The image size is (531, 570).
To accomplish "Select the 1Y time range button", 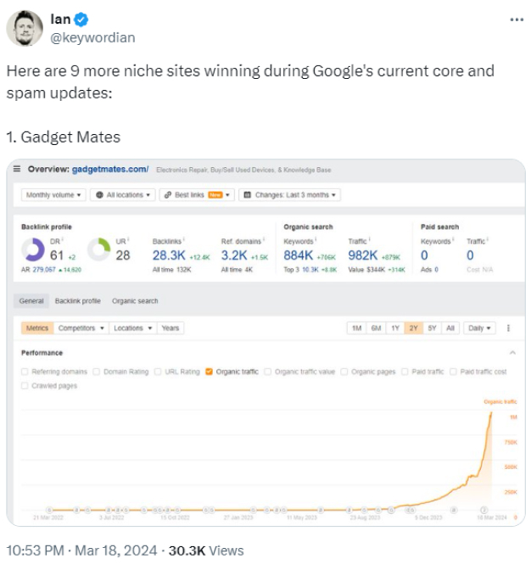I will point(395,328).
